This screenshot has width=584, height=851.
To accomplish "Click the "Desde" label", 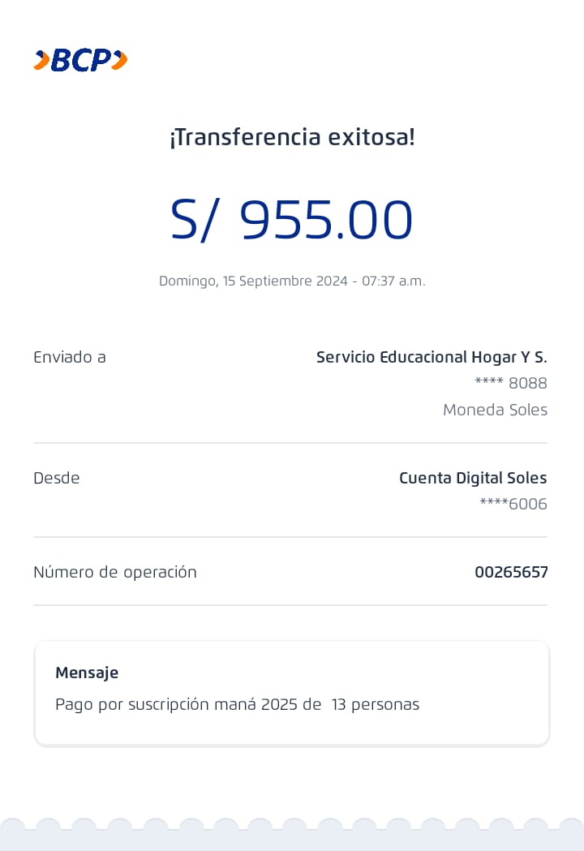I will pyautogui.click(x=57, y=478).
